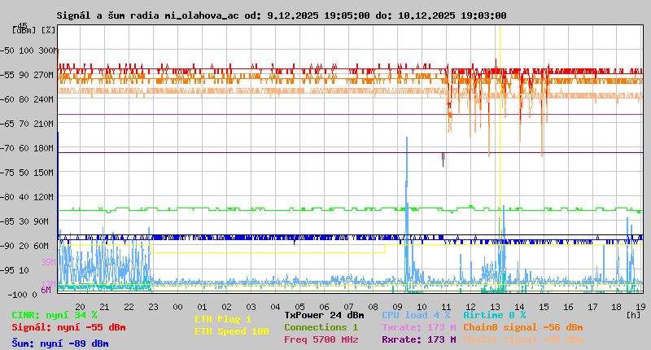Click the "Signál: nyní -55 dBm" legend entry
Image resolution: width=651 pixels, height=350 pixels.
tap(68, 327)
